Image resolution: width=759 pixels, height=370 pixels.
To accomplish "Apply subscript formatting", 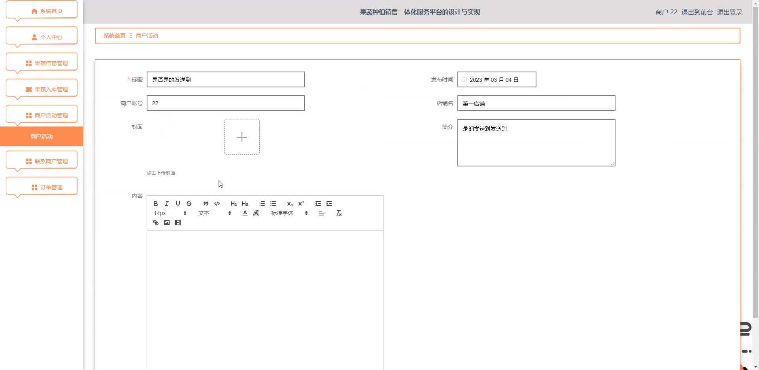I will tap(290, 204).
